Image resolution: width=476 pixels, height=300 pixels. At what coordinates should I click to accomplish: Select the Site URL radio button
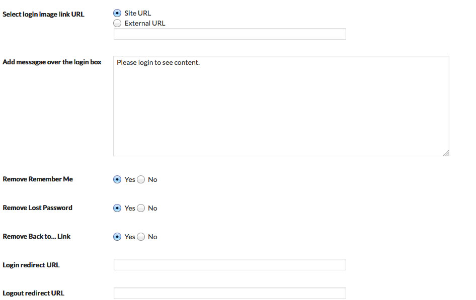point(117,13)
